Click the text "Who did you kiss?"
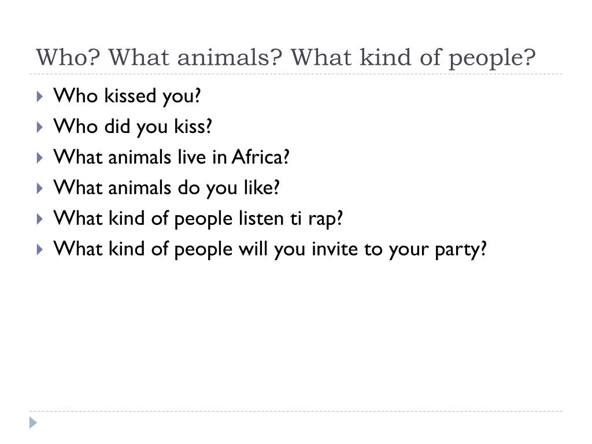The width and height of the screenshot is (592, 444). 132,127
